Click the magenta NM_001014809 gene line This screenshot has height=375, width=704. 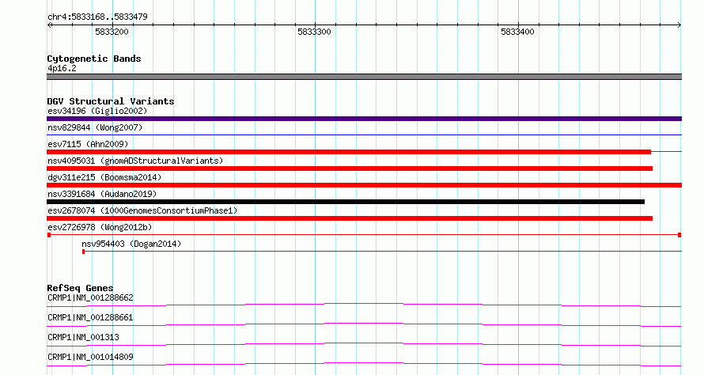[x=364, y=364]
